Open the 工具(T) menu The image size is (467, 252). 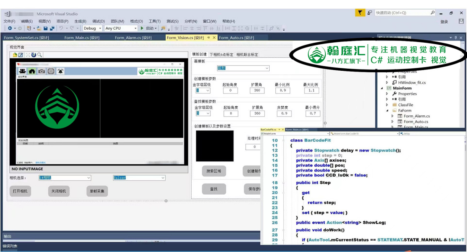pyautogui.click(x=154, y=21)
